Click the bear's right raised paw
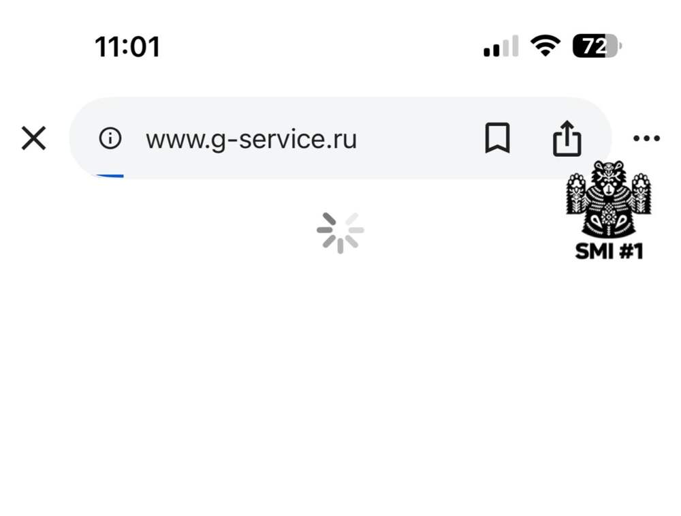 [x=642, y=193]
